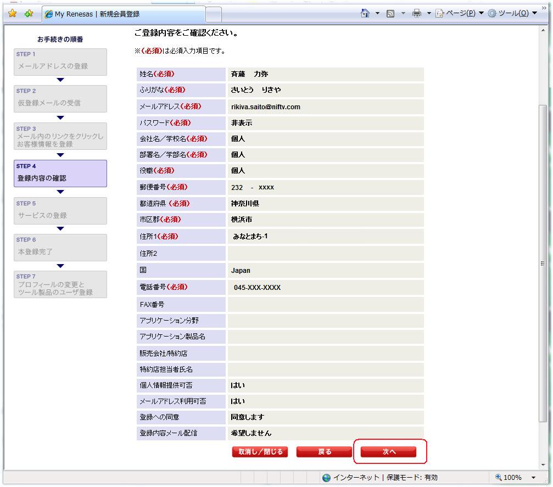Click the Print icon in the toolbar
This screenshot has height=487, width=553.
[x=416, y=13]
